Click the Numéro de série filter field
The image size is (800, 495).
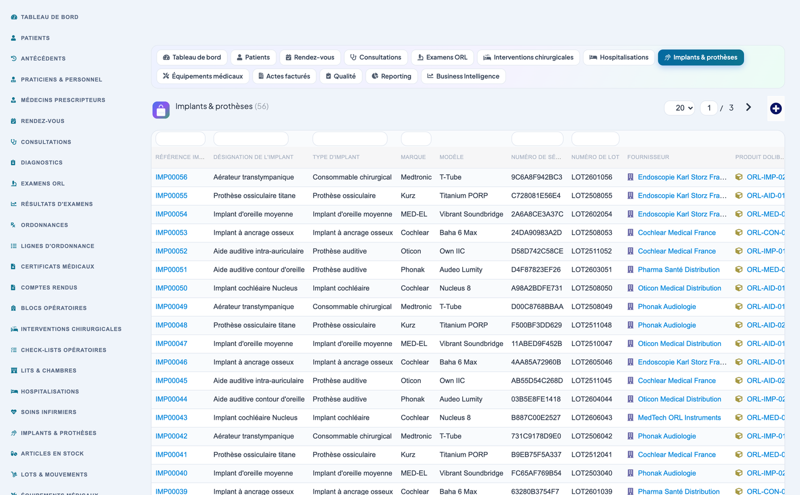click(537, 139)
